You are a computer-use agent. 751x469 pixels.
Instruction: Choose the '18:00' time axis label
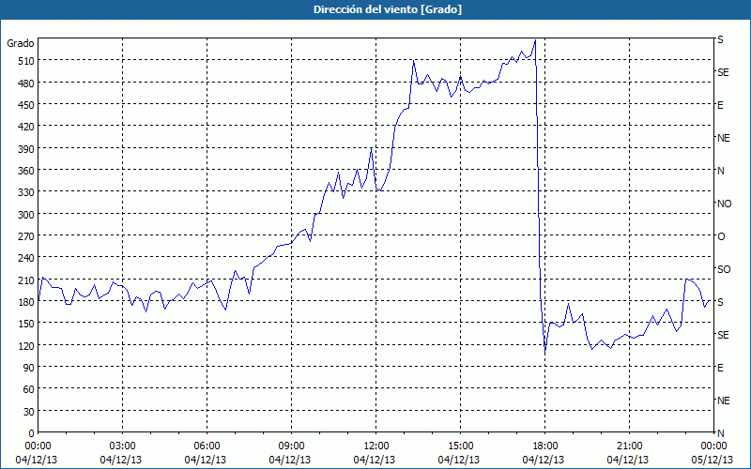coord(544,446)
